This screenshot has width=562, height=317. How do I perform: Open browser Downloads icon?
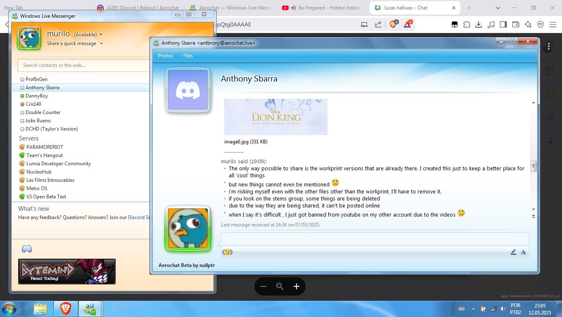[x=479, y=24]
